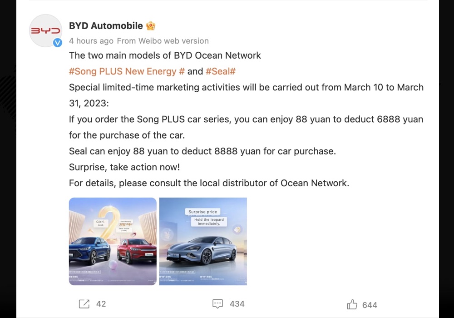
Task: Click the 644 like count
Action: pyautogui.click(x=370, y=305)
